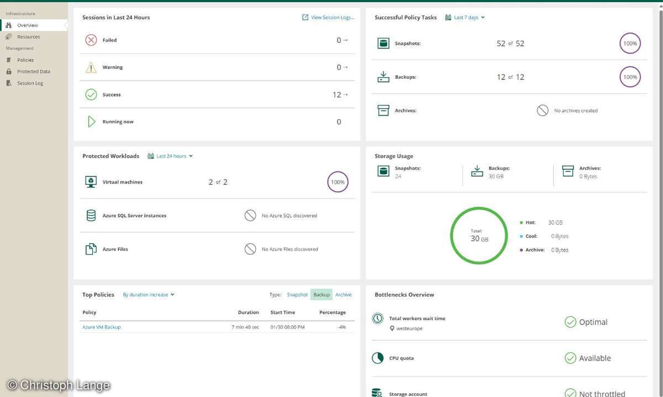The width and height of the screenshot is (663, 397).
Task: Click the Start Time column header
Action: (x=282, y=313)
